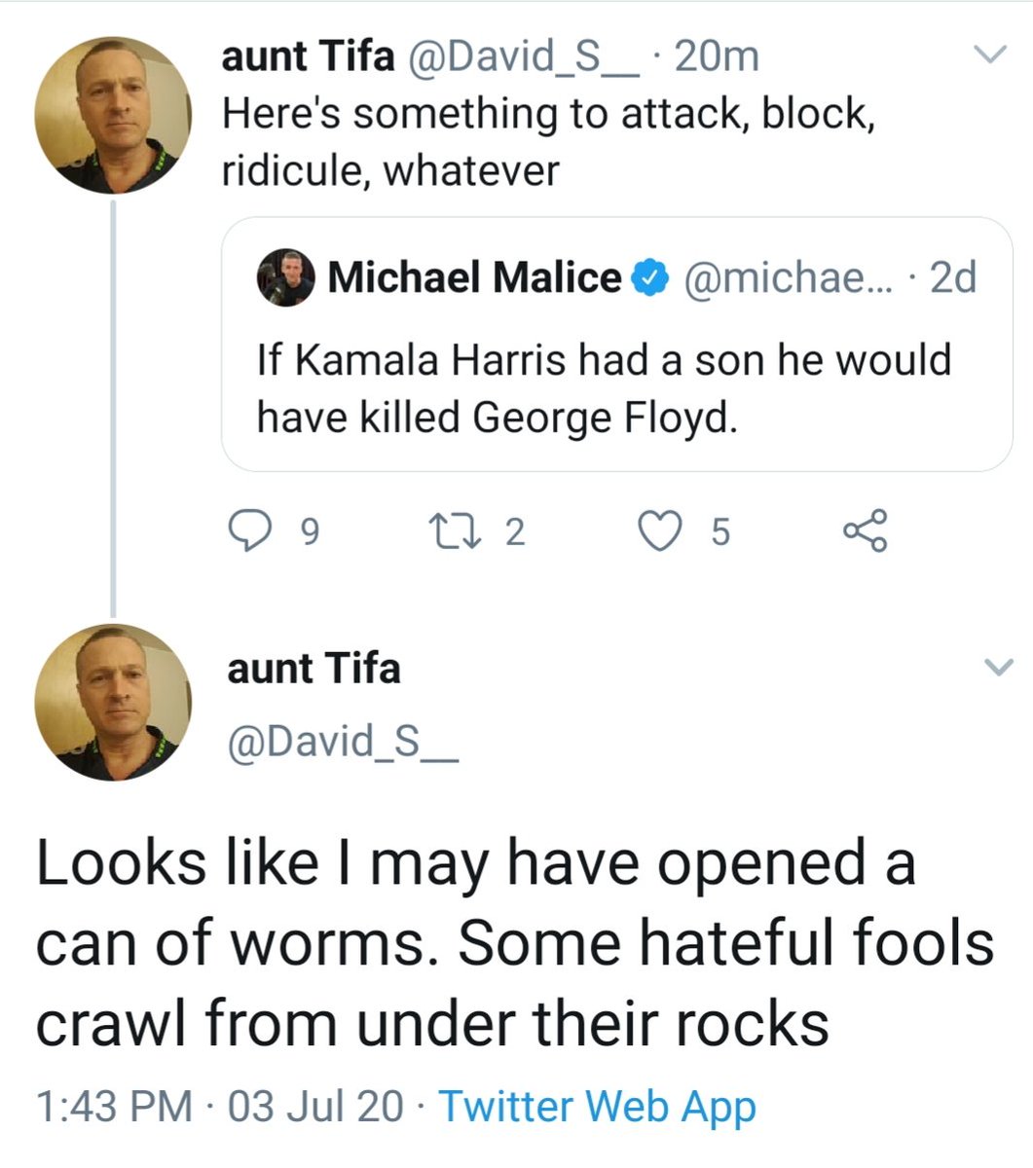1033x1168 pixels.
Task: Expand the top tweet's chevron menu
Action: 989,55
